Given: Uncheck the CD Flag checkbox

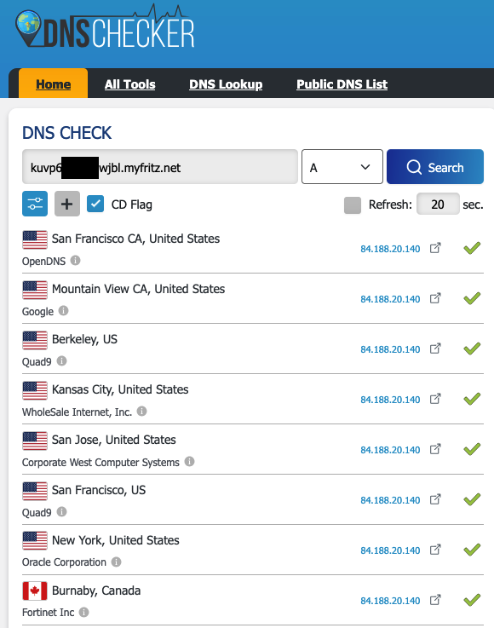Looking at the screenshot, I should pos(95,204).
